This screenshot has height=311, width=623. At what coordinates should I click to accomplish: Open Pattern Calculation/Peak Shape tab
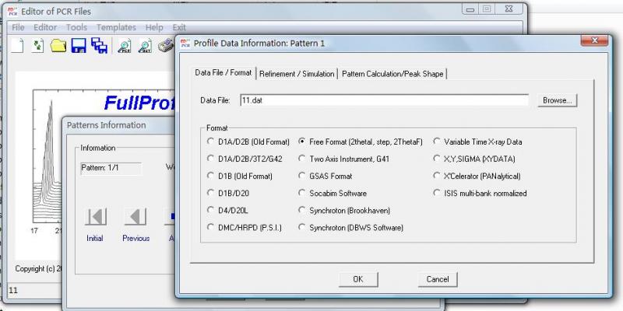(x=392, y=74)
